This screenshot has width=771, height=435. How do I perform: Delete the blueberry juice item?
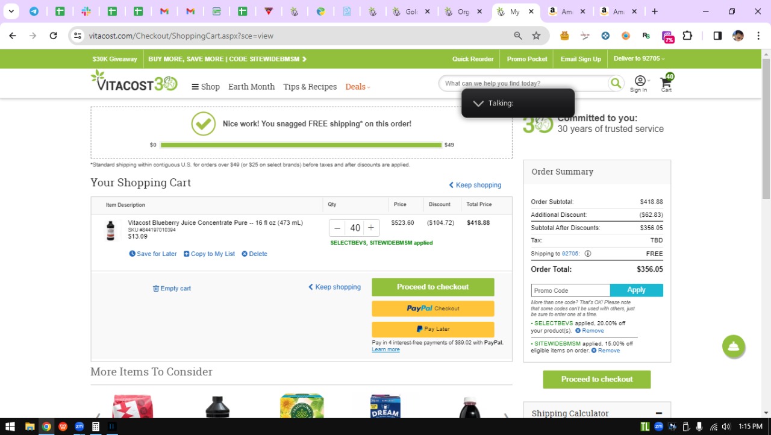click(x=254, y=254)
